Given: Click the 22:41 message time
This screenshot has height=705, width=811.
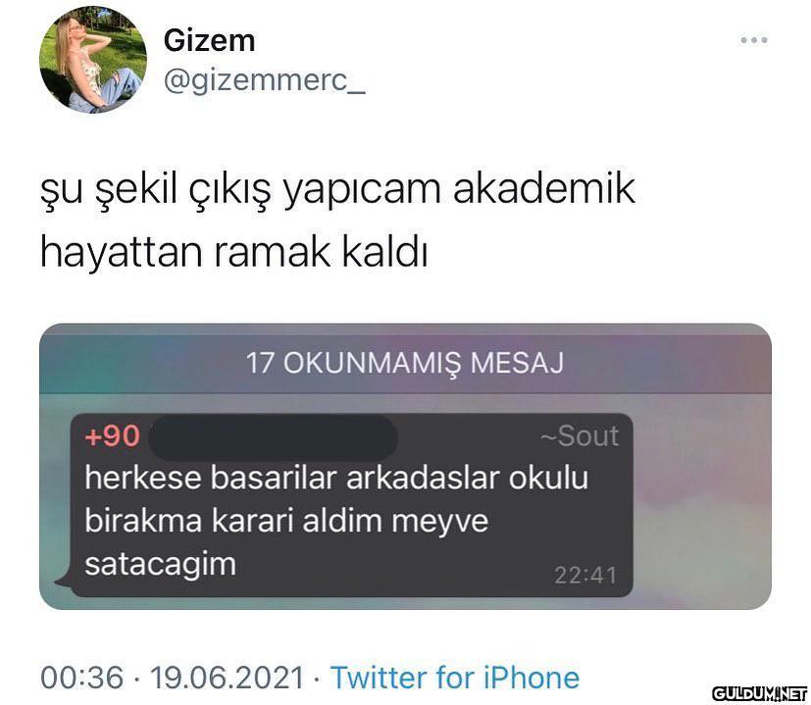Looking at the screenshot, I should pyautogui.click(x=585, y=576).
